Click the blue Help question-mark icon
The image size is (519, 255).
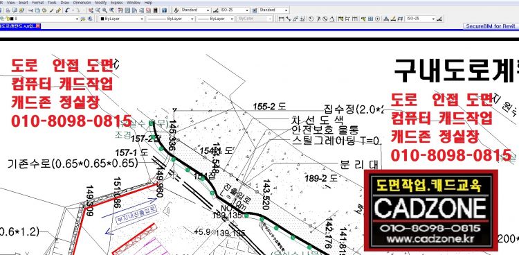tap(164, 10)
